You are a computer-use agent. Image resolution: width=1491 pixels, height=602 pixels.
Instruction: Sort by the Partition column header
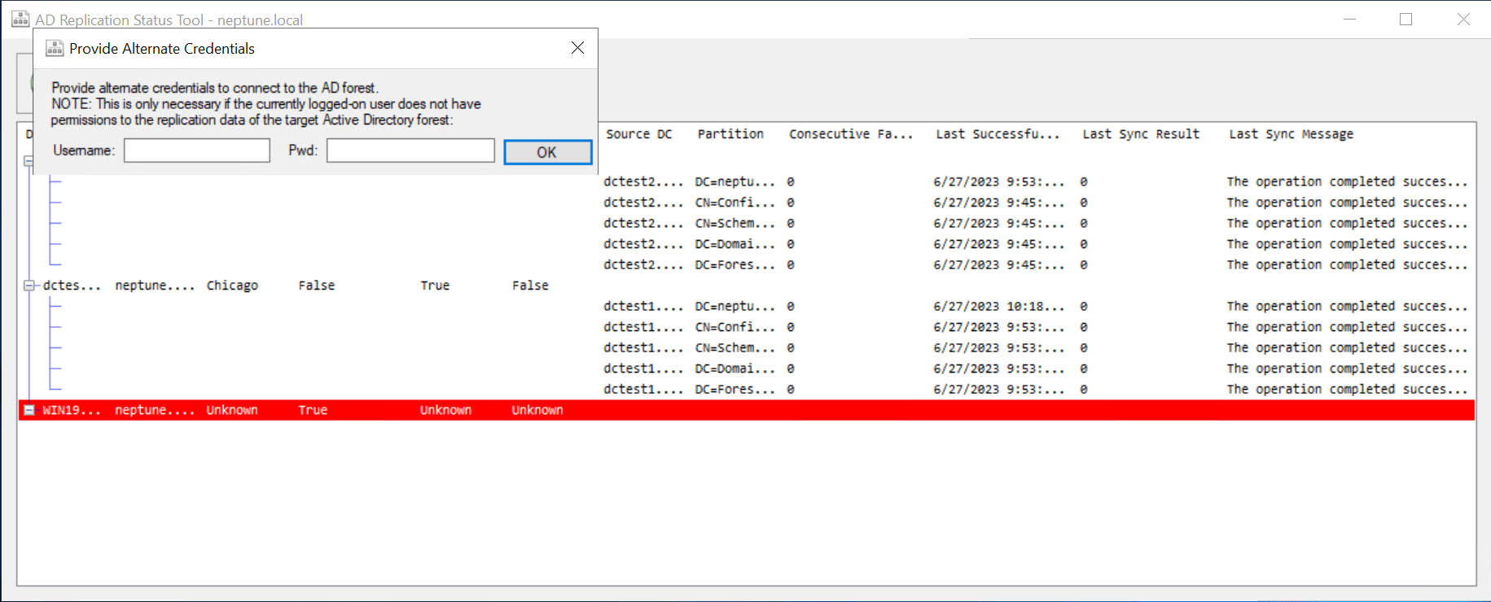pos(730,134)
